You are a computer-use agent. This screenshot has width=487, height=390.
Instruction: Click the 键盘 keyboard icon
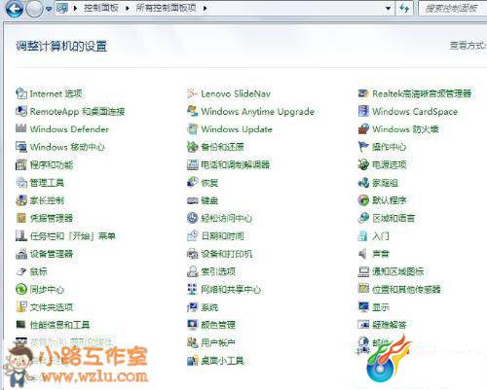point(192,200)
